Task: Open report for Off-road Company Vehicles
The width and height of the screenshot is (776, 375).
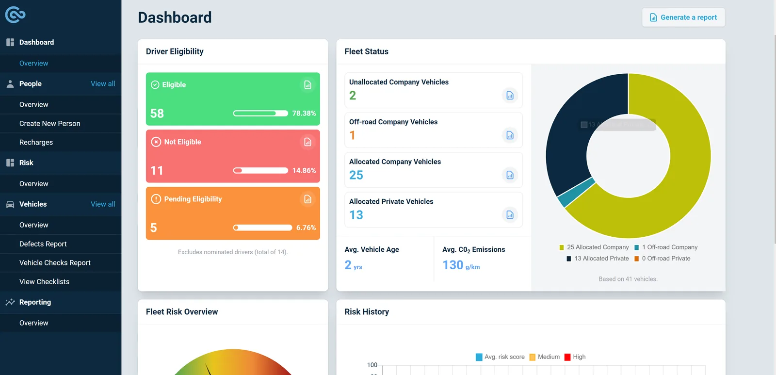Action: (x=510, y=135)
